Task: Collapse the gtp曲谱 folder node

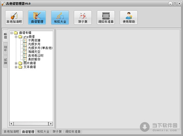Action: pyautogui.click(x=16, y=37)
